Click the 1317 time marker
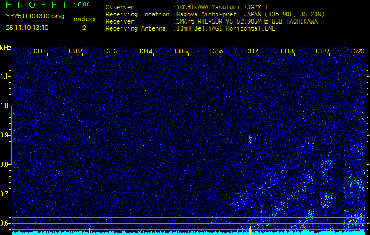 coord(251,52)
